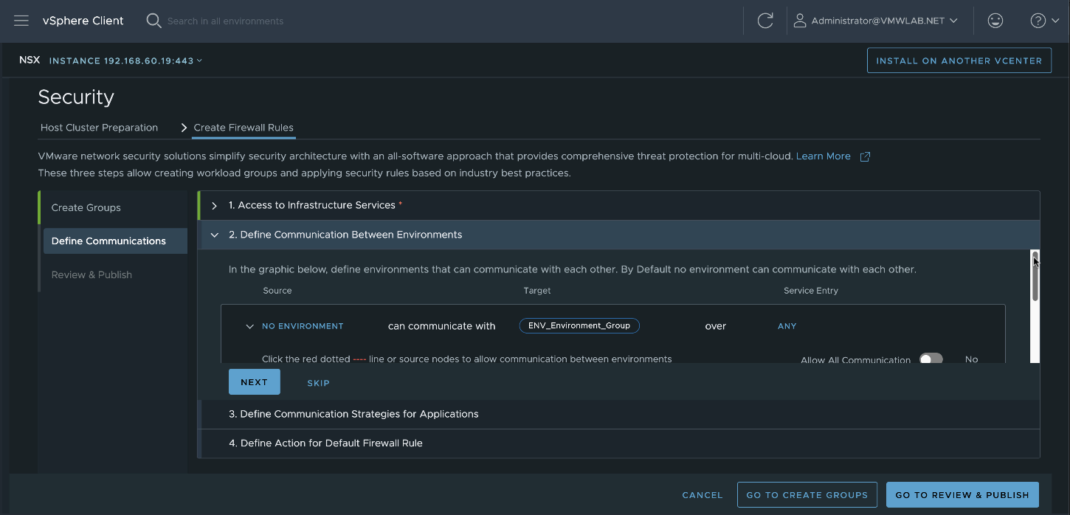Click the search in all environments field
This screenshot has height=515, width=1070.
pyautogui.click(x=226, y=21)
